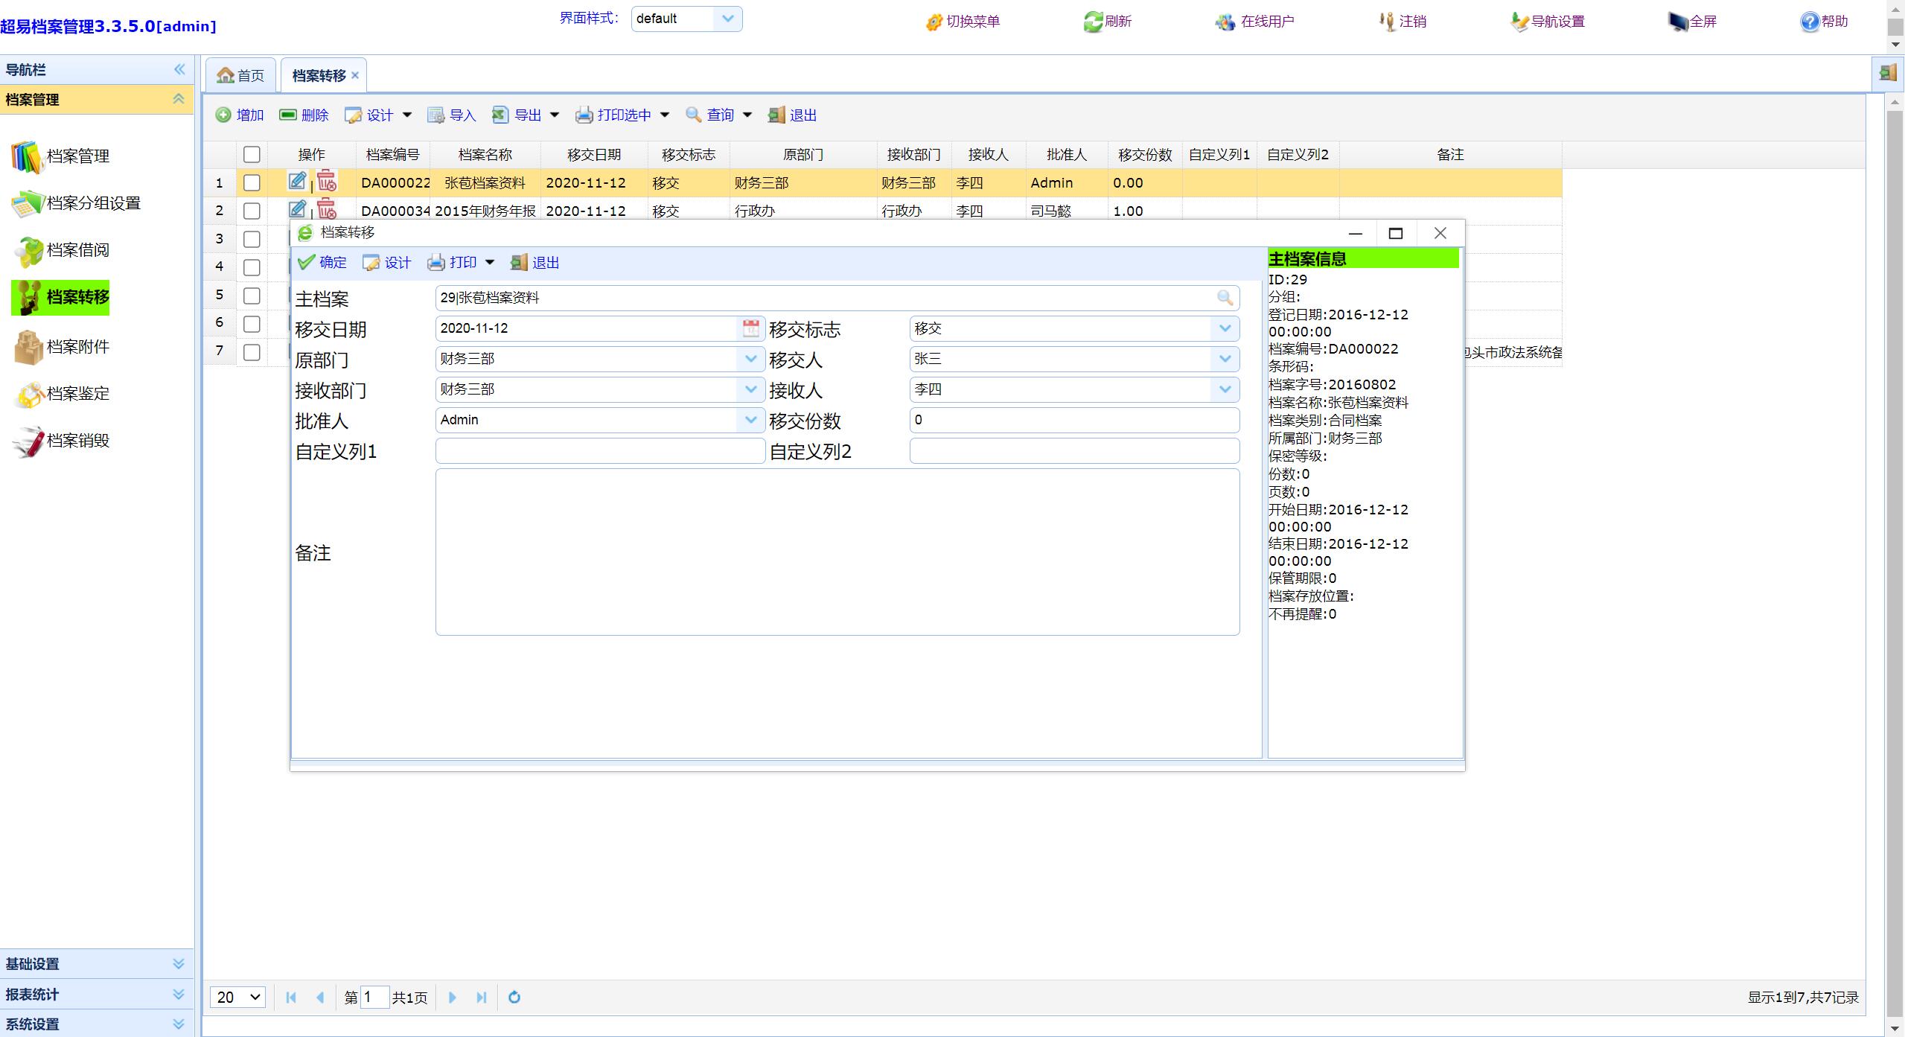Click the 自定义列1 input field

coord(600,450)
